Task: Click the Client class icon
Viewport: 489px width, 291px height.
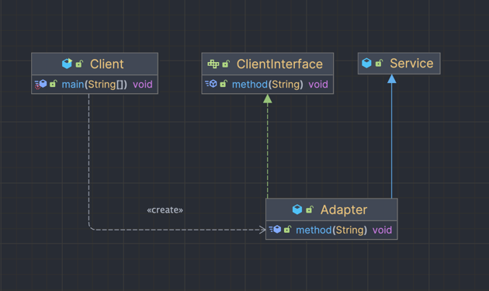Action: tap(67, 64)
